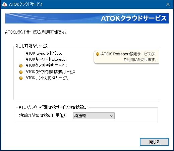Click the orange dot in the Passport legend

[x=98, y=54]
